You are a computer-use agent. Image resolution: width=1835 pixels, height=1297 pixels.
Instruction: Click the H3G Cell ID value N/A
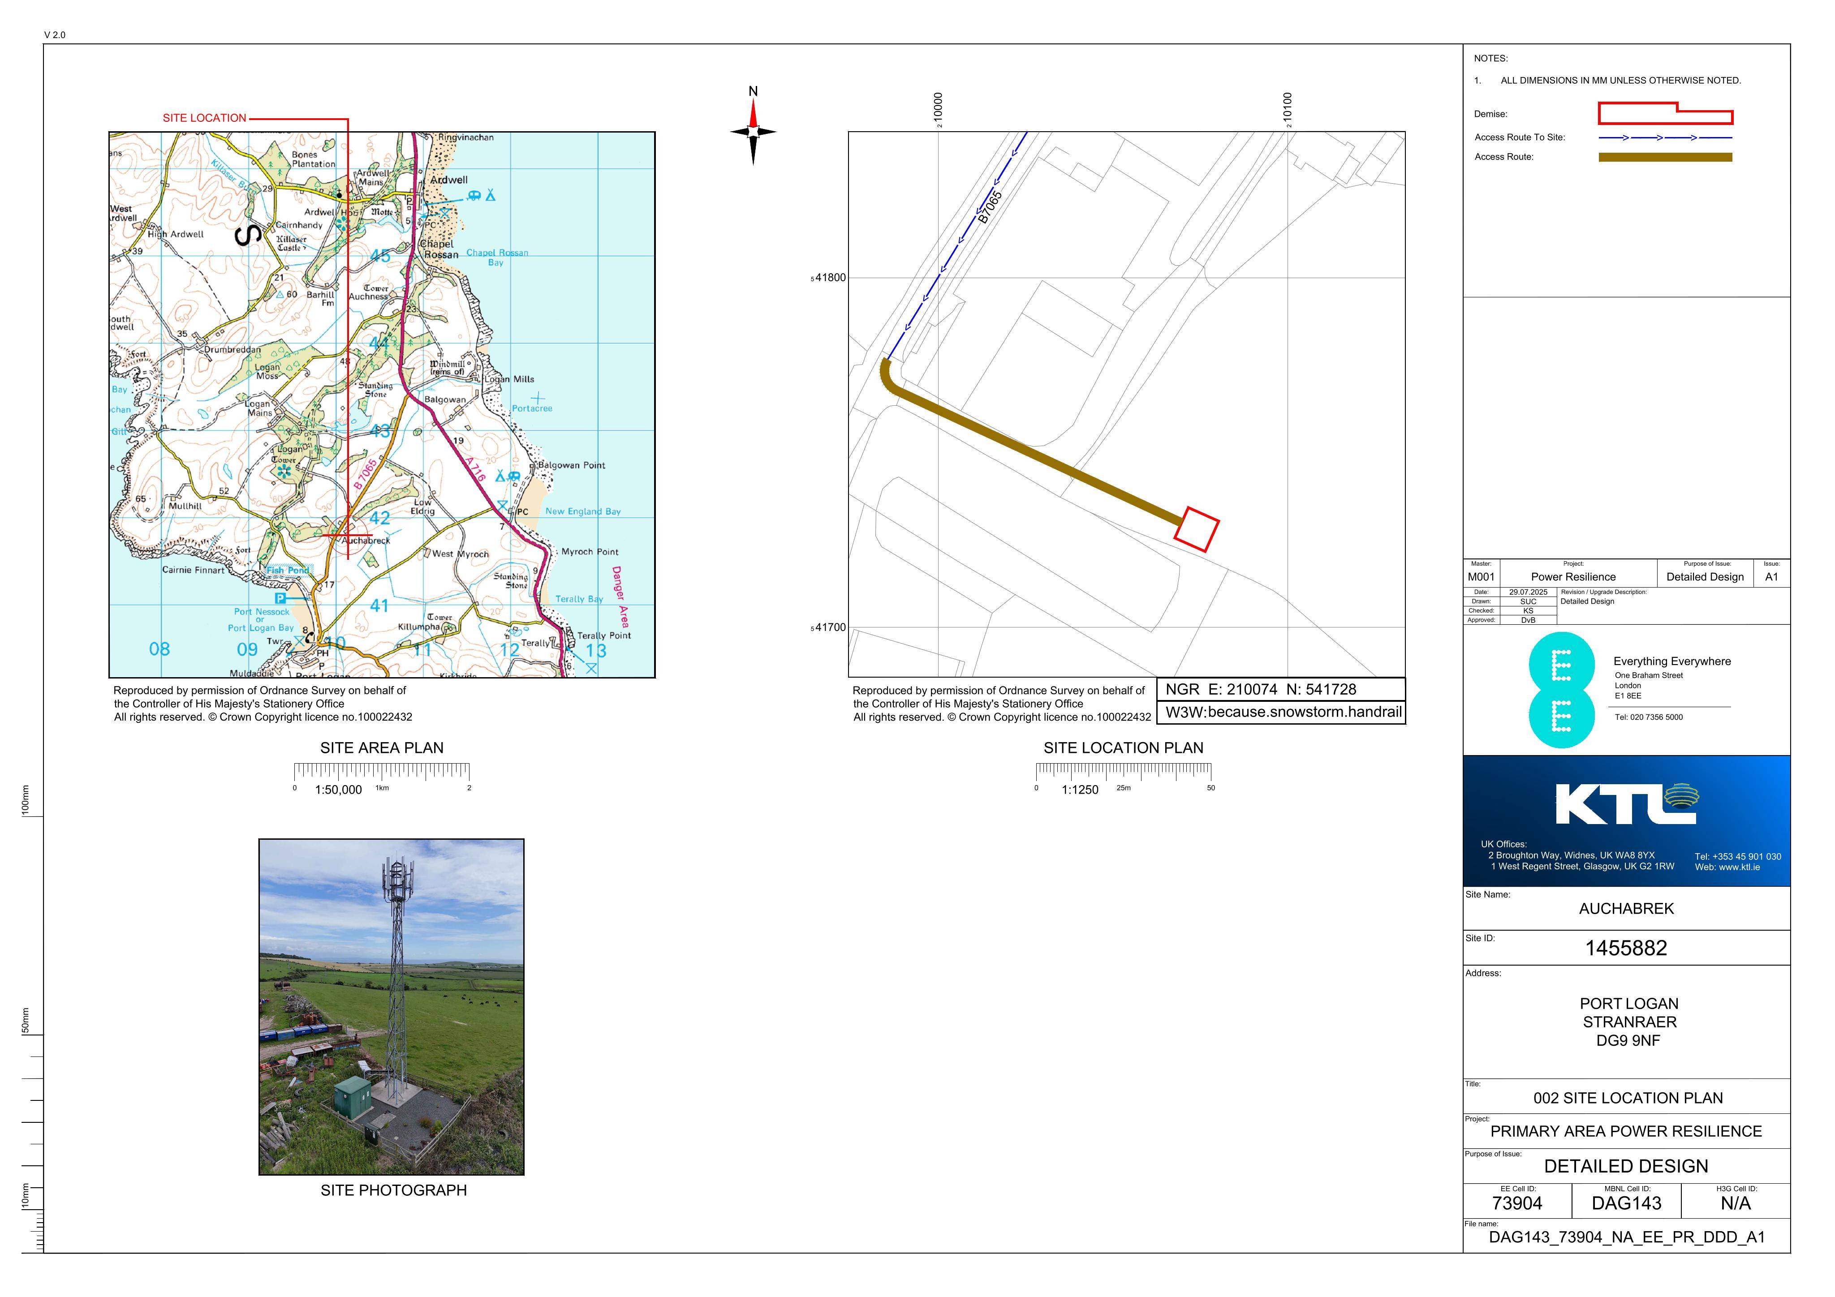click(1736, 1203)
